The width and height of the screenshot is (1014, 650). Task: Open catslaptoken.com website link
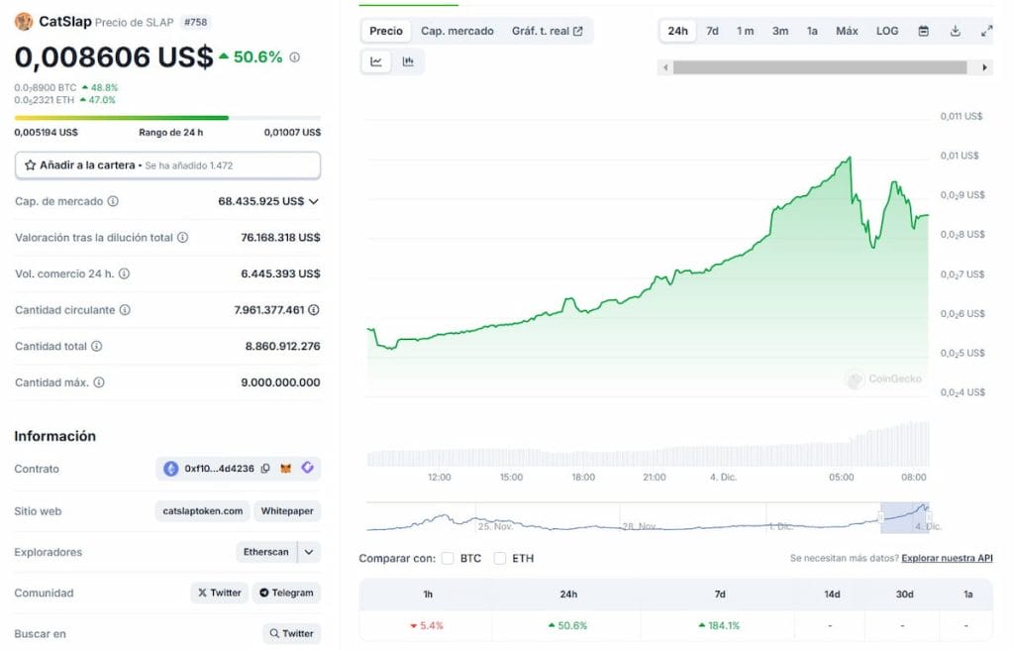(203, 511)
